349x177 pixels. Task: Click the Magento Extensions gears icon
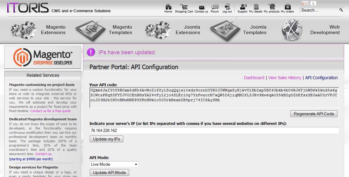point(24,30)
